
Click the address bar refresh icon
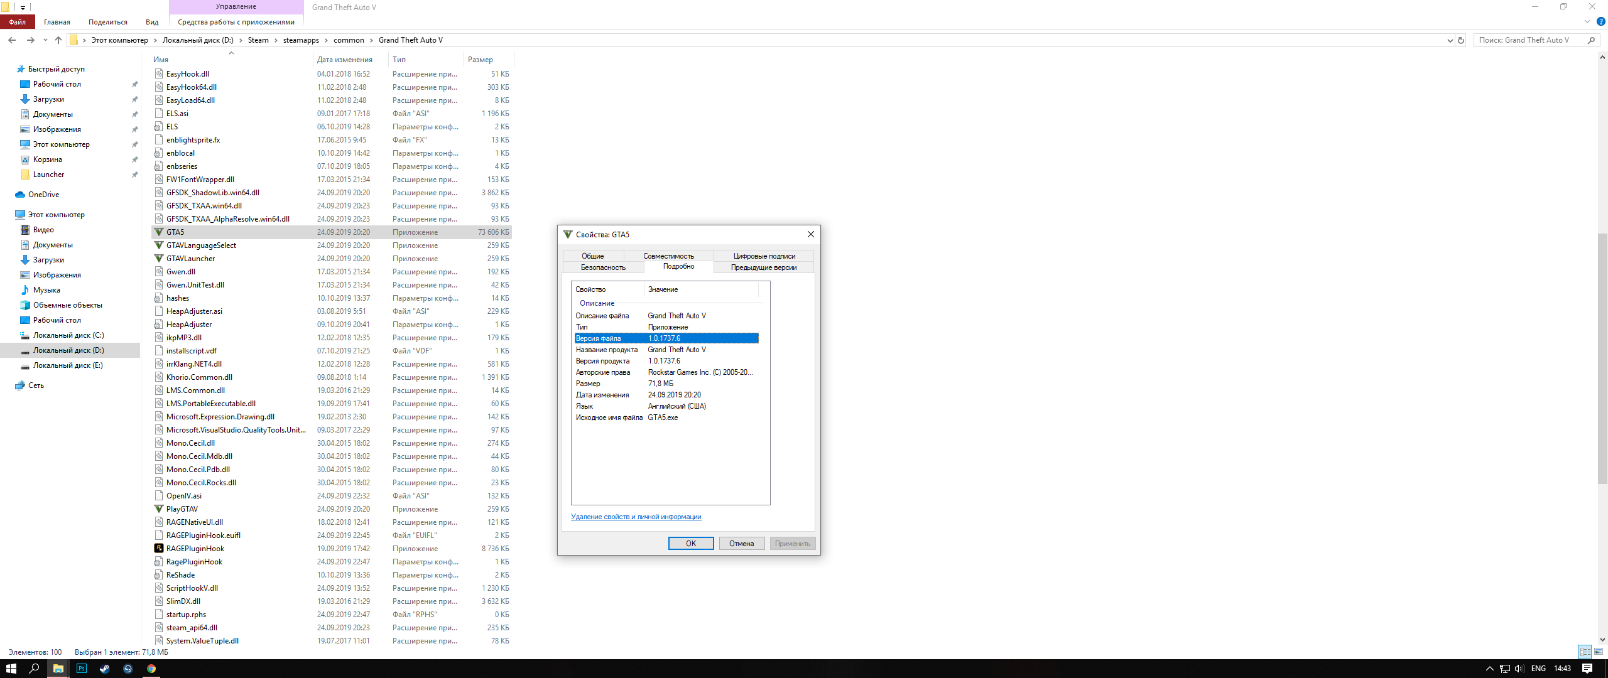[1461, 40]
